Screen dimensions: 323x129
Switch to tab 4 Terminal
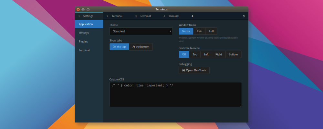(174, 16)
